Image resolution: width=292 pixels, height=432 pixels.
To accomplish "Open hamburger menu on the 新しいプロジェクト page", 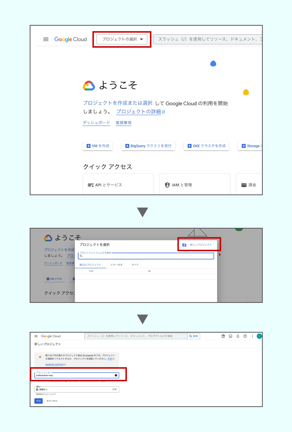I will (36, 336).
